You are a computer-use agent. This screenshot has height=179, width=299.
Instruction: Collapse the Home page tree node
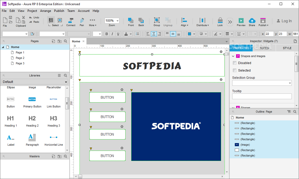click(x=3, y=47)
